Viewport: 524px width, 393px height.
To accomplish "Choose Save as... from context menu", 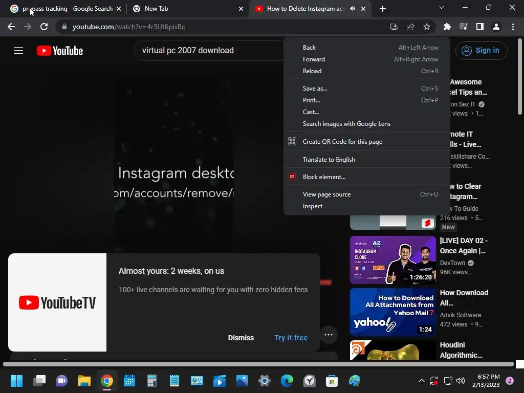I will (367, 88).
